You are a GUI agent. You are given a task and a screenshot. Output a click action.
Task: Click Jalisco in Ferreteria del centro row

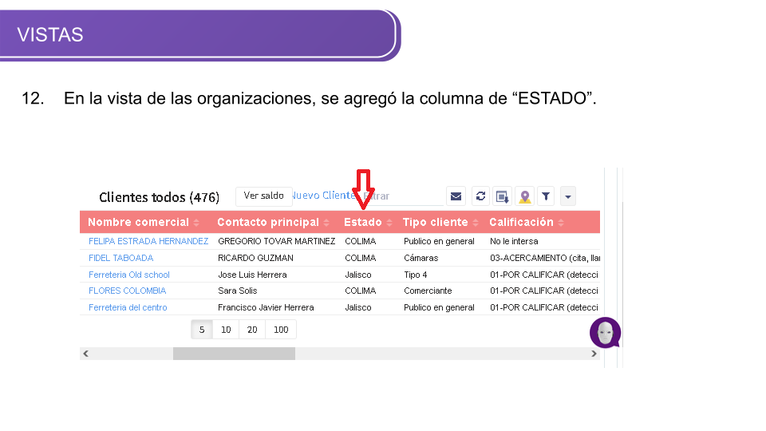point(358,307)
